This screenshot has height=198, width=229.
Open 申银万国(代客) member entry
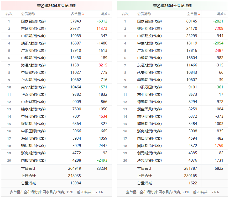pos(149,87)
